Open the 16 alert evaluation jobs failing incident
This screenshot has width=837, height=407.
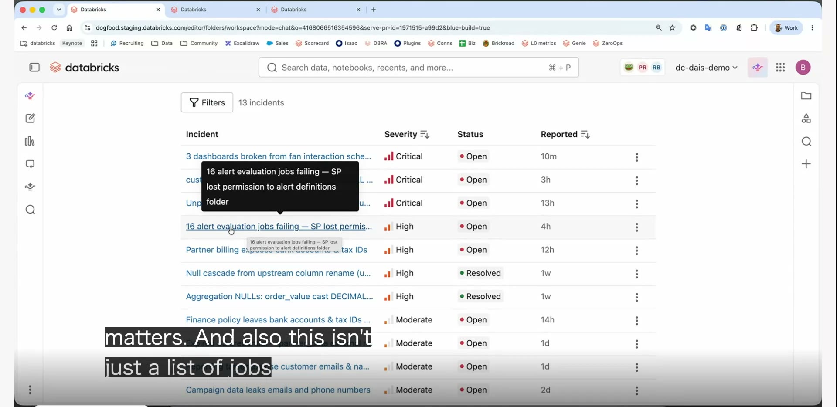279,227
